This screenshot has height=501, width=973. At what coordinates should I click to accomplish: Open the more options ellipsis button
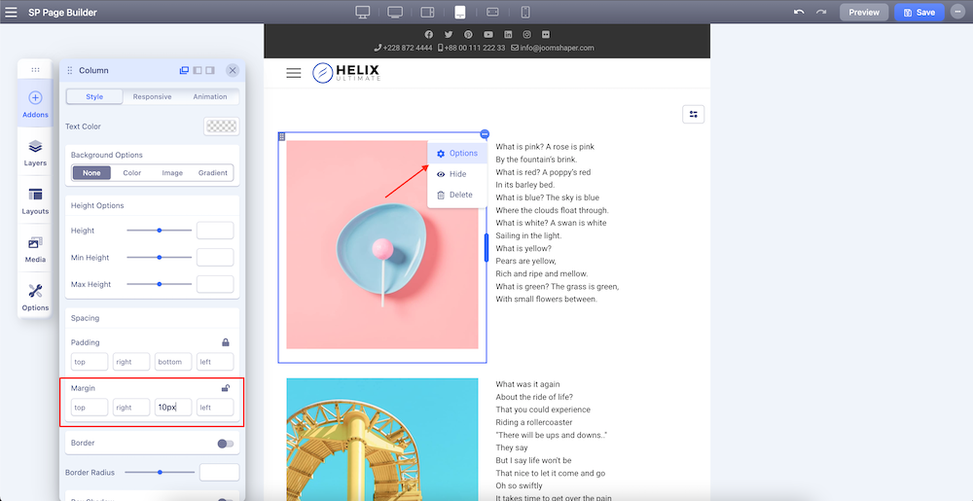click(x=957, y=12)
